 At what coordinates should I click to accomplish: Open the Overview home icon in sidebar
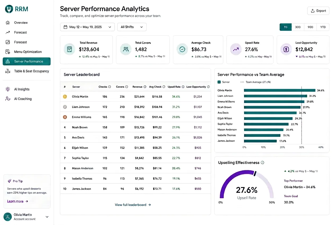click(x=8, y=23)
